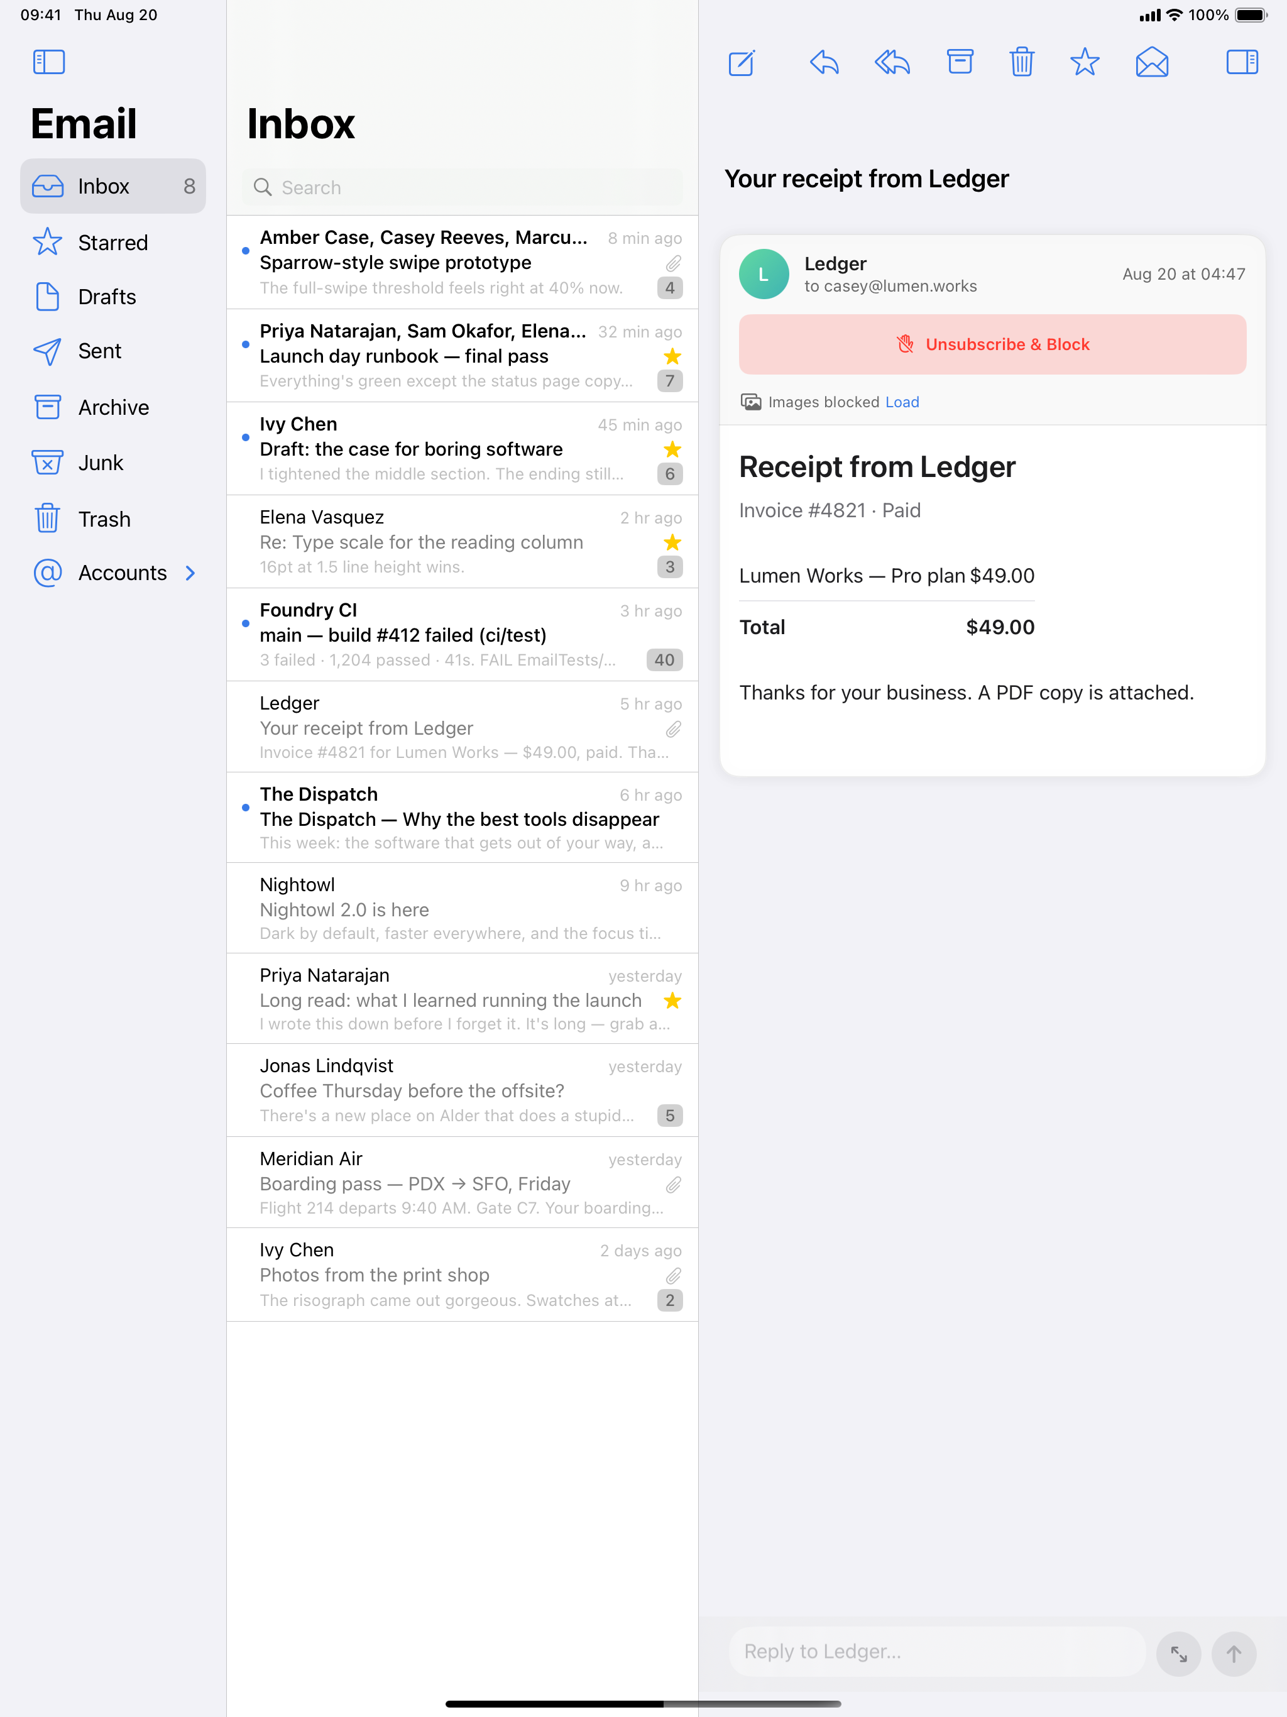Click the Accounts @ icon
Screen dimensions: 1287x1717
tap(47, 573)
